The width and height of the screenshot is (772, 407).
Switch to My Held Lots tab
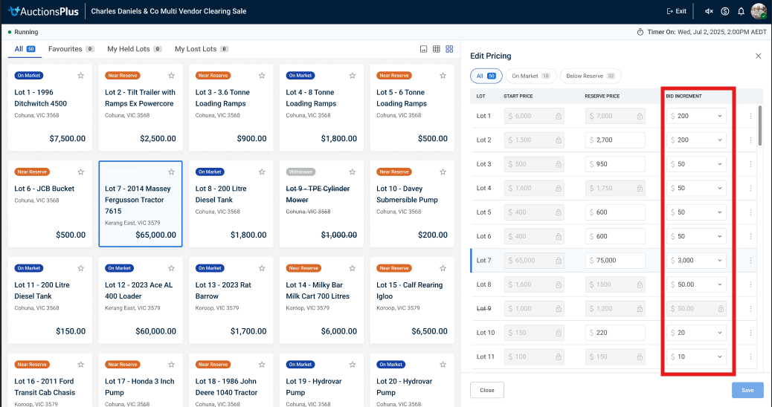pos(134,49)
